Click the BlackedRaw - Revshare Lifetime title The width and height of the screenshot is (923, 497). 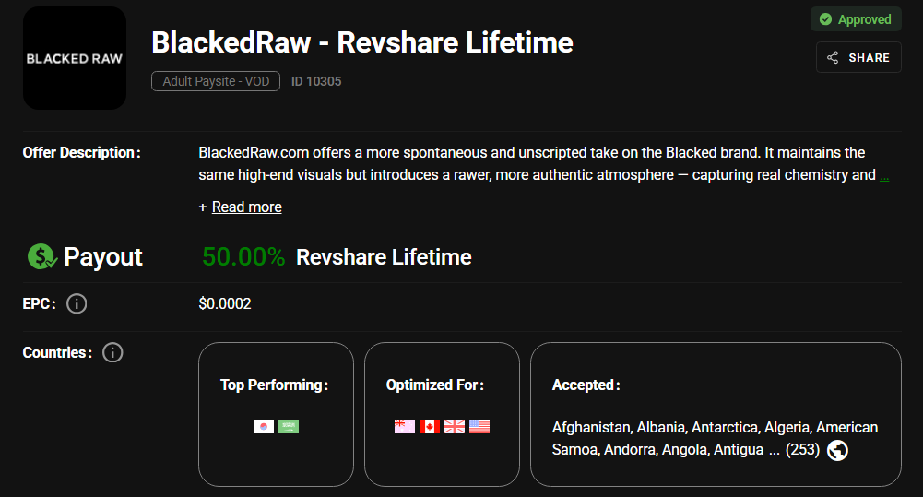[x=362, y=42]
